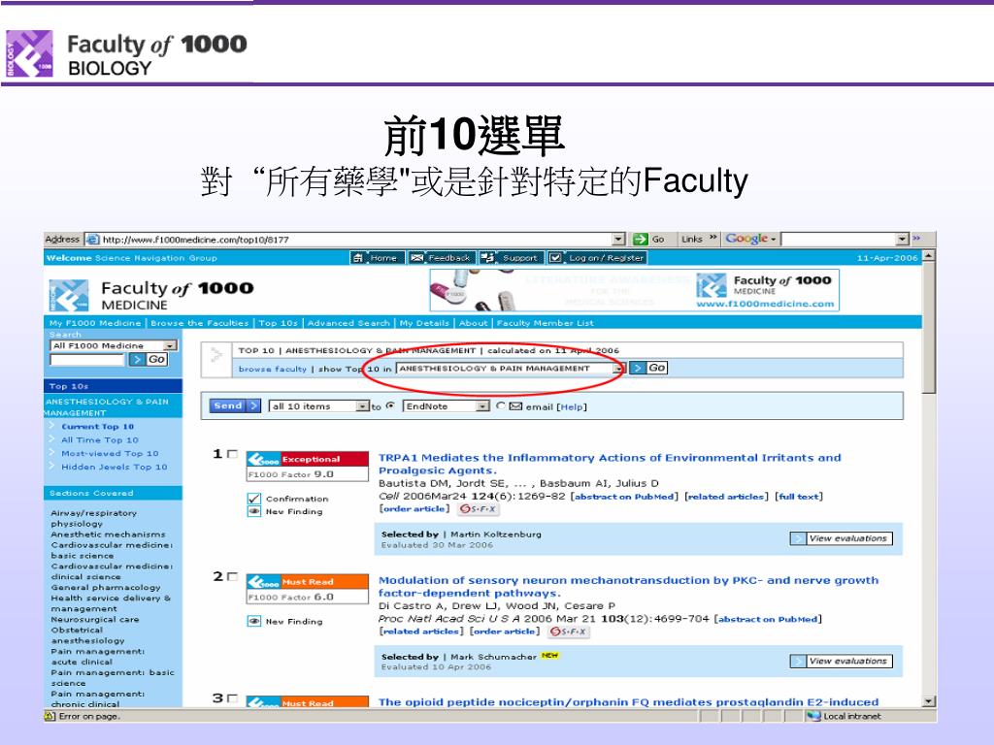The image size is (994, 745).
Task: Click the page icon in address bar
Action: 92,240
